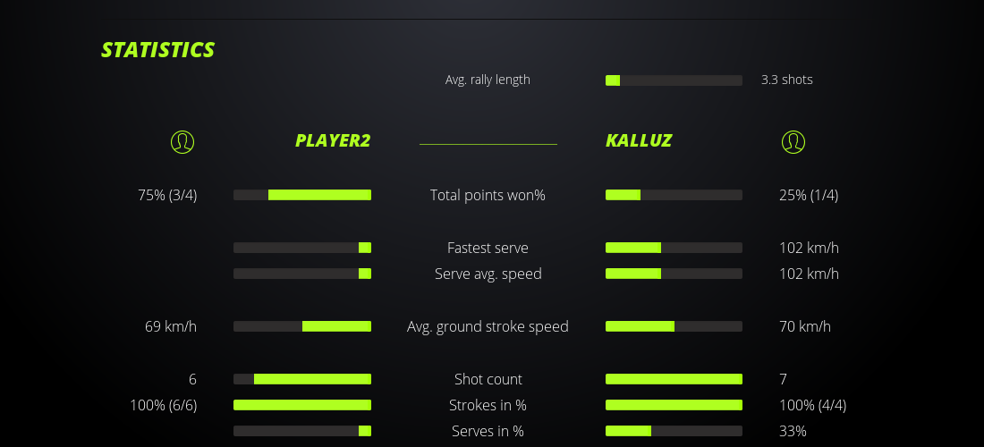This screenshot has height=447, width=984.
Task: Click PLAYER2's Serve avg. speed bar
Action: coord(302,274)
